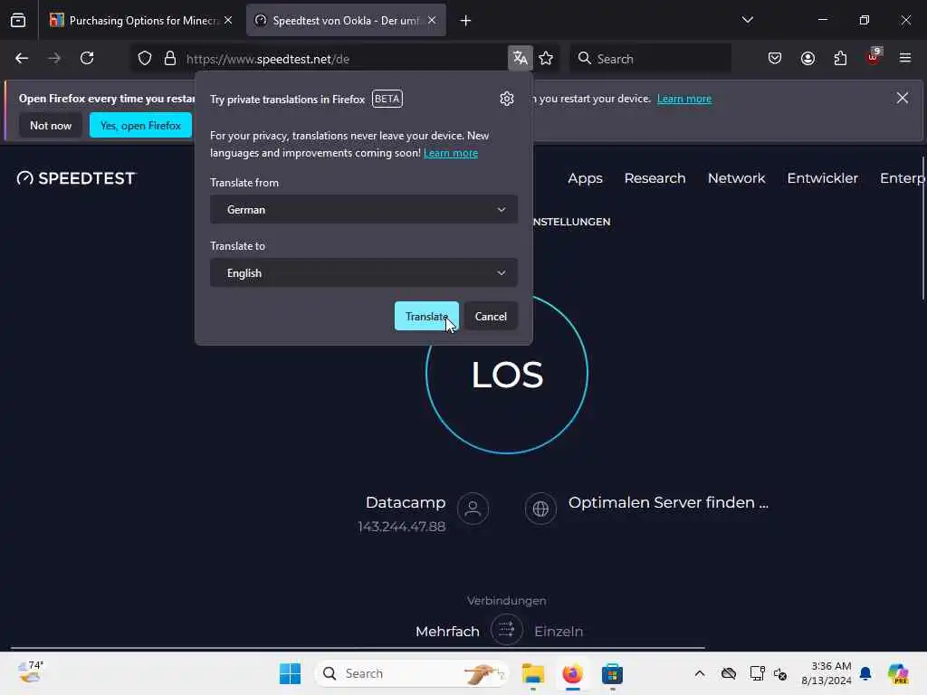Viewport: 927px width, 695px height.
Task: Open a new browser tab
Action: pyautogui.click(x=466, y=21)
